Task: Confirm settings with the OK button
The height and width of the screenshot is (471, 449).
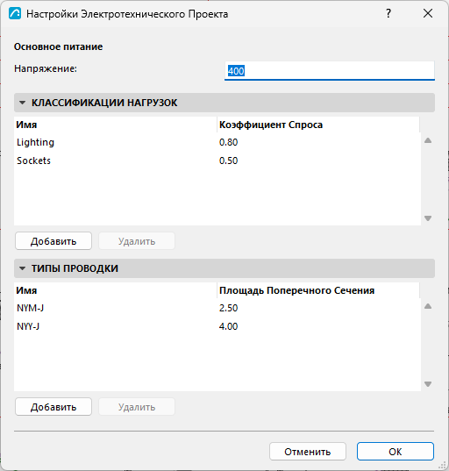Action: tap(396, 452)
